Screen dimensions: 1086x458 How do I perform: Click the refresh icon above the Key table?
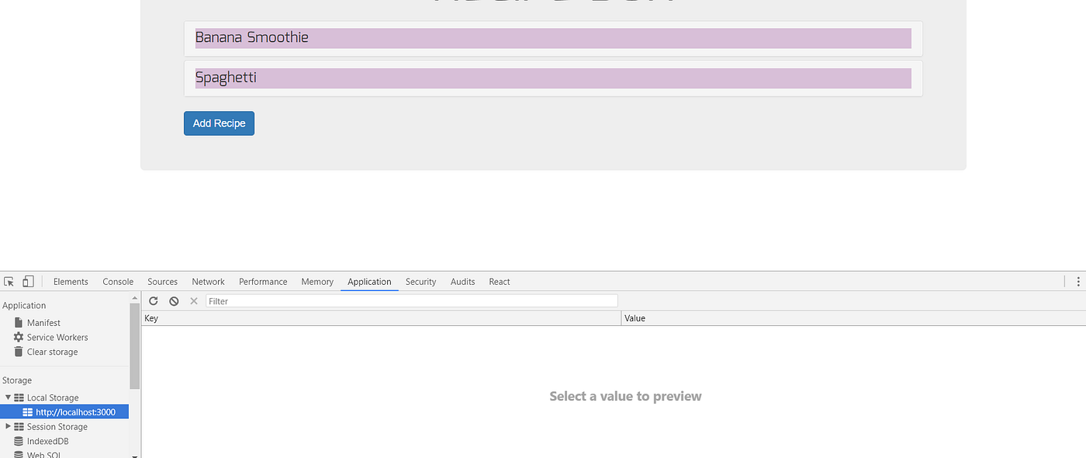[153, 300]
